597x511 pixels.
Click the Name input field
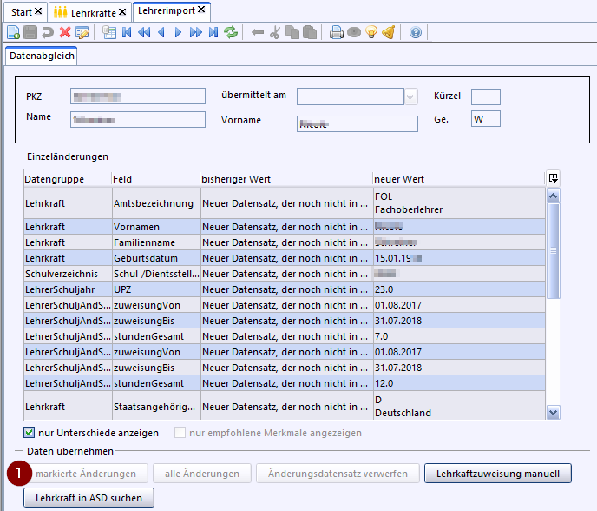point(138,119)
